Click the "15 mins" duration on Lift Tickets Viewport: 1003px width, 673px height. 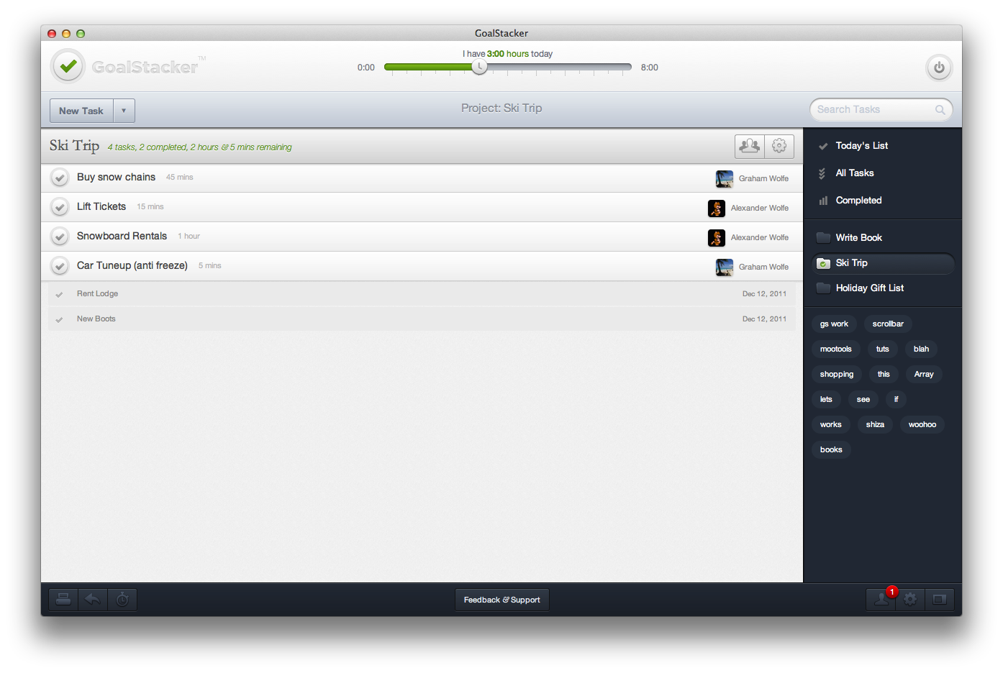(x=150, y=206)
